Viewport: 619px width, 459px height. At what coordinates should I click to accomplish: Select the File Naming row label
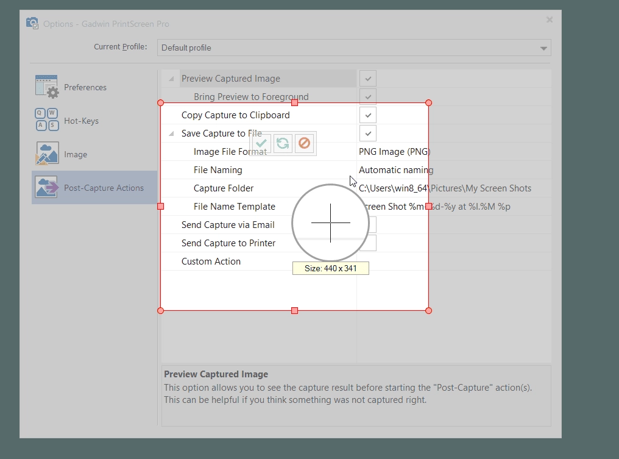(x=218, y=170)
